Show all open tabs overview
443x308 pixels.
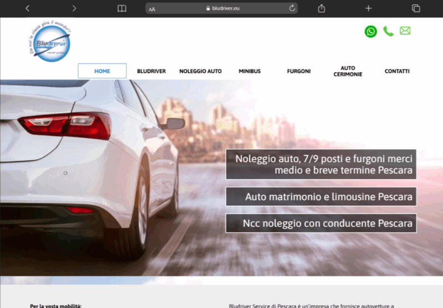click(416, 8)
